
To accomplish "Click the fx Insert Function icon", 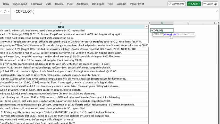I will [5, 11].
